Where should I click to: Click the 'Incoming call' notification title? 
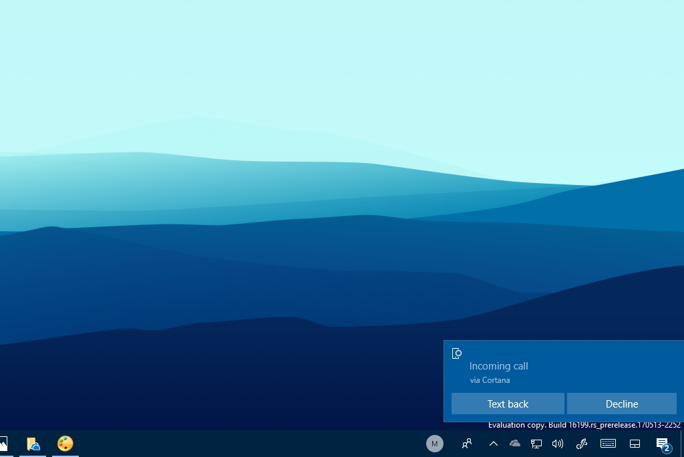[498, 365]
